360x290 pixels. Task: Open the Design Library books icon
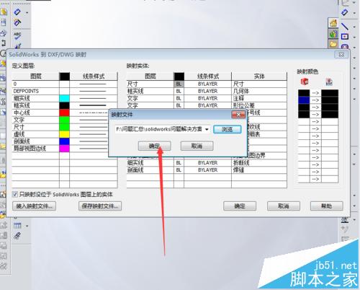tap(333, 34)
